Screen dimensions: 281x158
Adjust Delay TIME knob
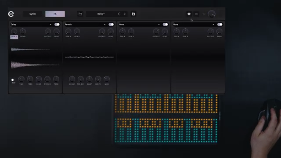22,79
